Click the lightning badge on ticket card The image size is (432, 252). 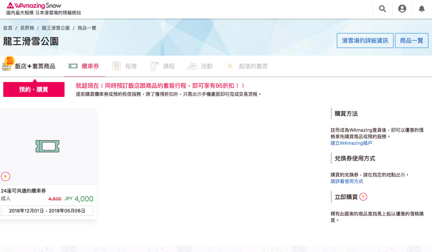coord(5,176)
